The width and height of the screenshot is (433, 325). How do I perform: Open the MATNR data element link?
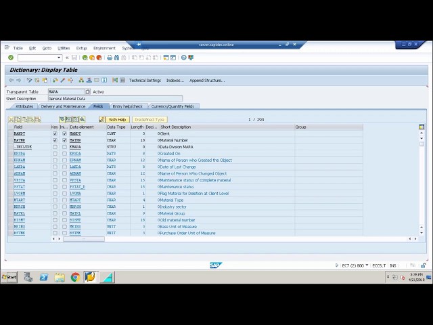(x=75, y=140)
